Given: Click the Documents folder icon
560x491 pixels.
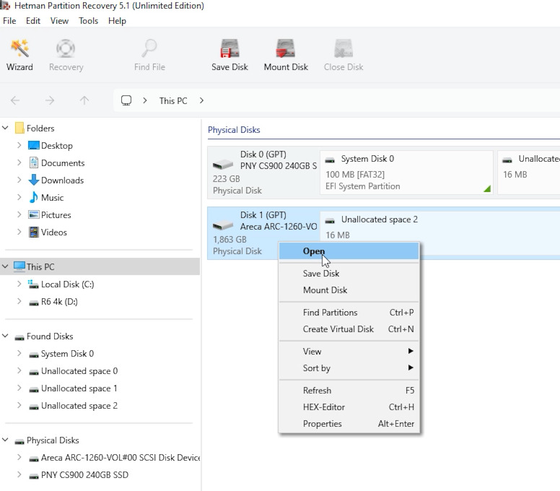Looking at the screenshot, I should click(34, 163).
